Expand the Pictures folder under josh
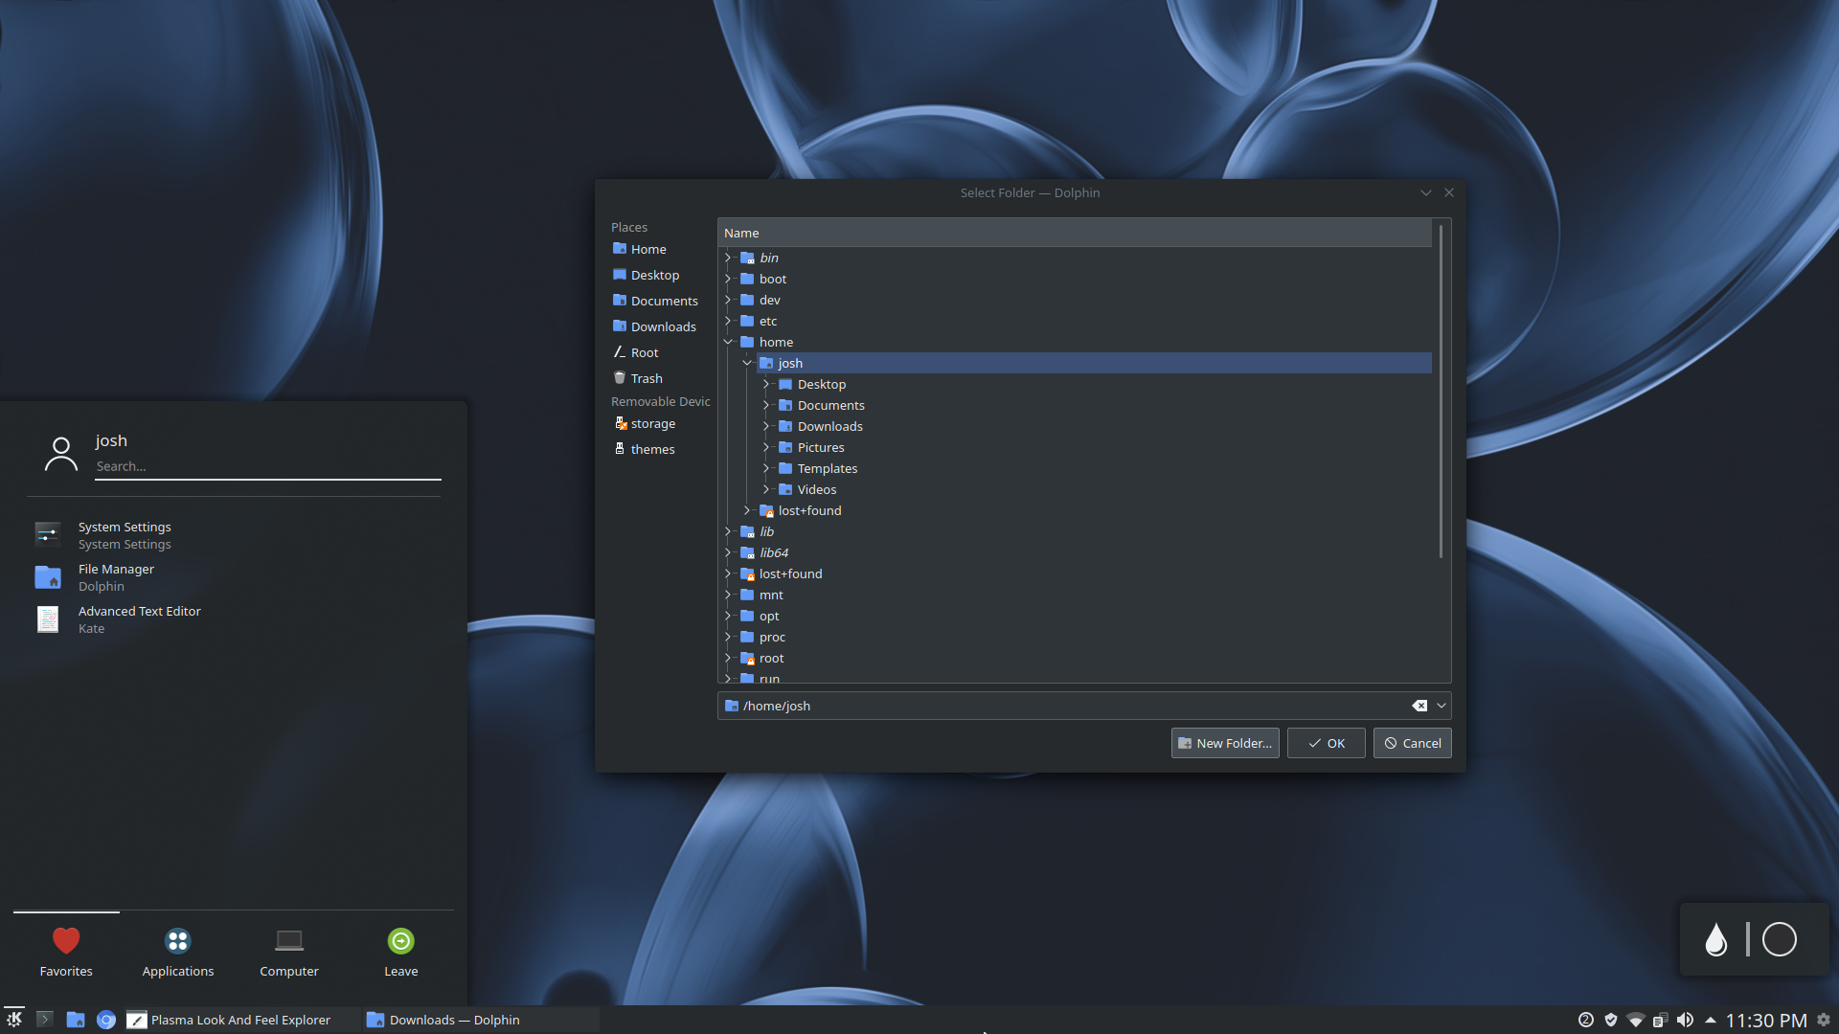 [x=766, y=447]
